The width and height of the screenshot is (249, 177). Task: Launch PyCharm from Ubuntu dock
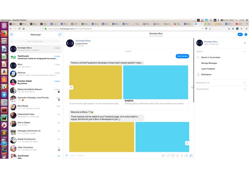pos(4,118)
